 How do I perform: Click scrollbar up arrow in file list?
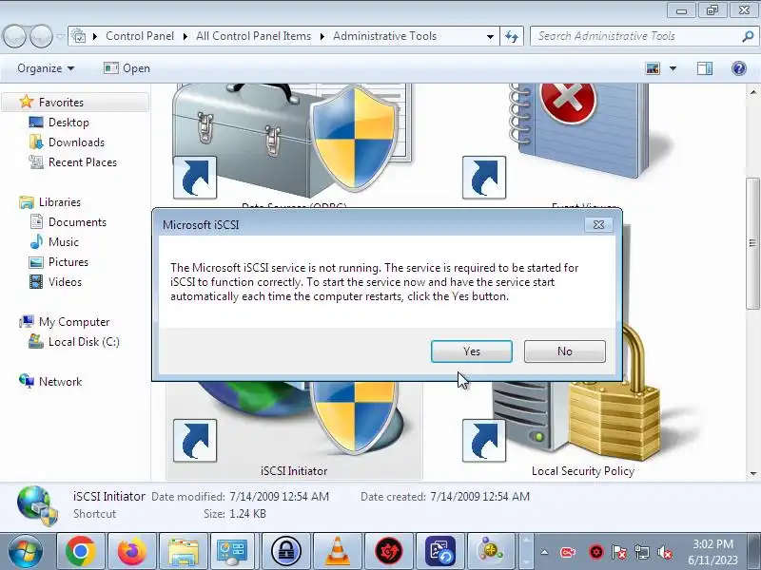pyautogui.click(x=752, y=91)
